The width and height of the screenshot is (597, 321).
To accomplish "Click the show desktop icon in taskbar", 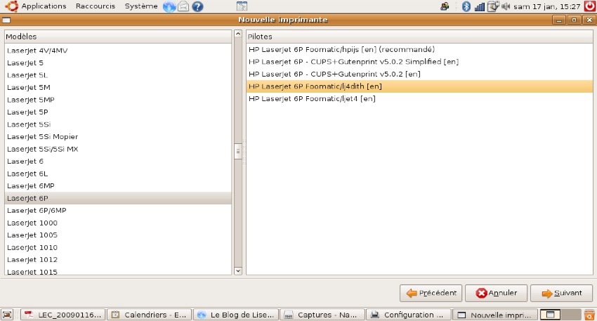I will [x=8, y=315].
